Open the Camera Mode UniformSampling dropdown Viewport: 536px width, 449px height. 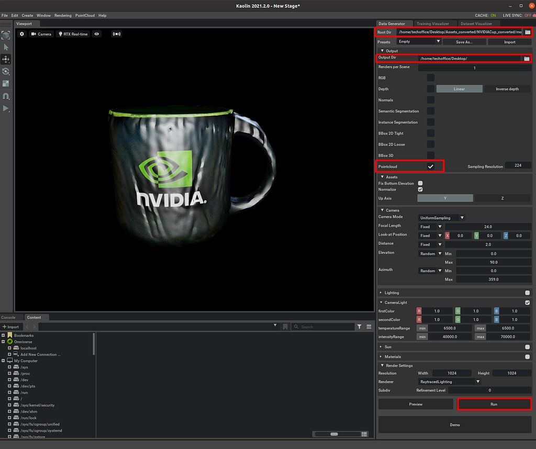coord(441,217)
